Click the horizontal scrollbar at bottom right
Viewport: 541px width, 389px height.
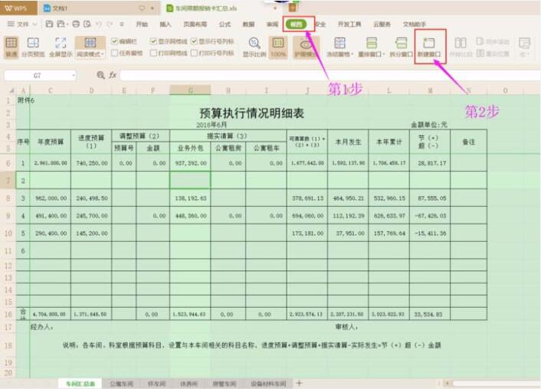point(496,384)
